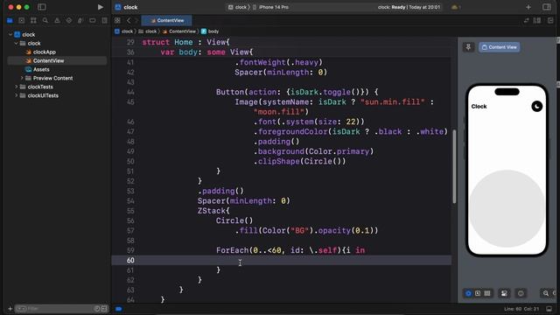
Task: Open the related items grid menu
Action: [x=117, y=21]
